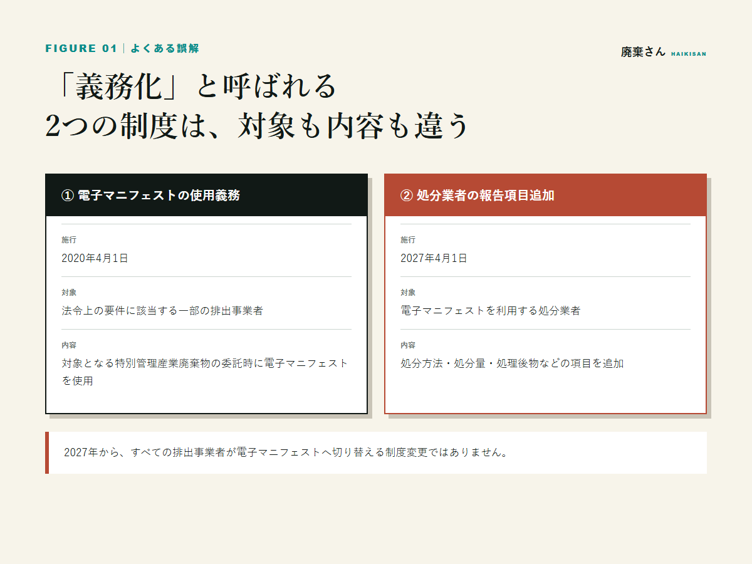The height and width of the screenshot is (564, 752).
Task: Click the 対象 label in card ②
Action: (x=408, y=293)
